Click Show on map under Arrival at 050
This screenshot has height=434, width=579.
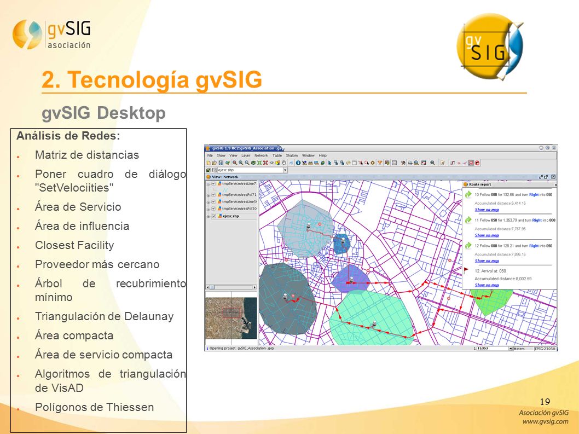point(487,285)
